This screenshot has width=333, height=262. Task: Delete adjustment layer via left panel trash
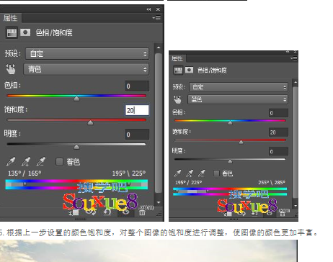(142, 212)
